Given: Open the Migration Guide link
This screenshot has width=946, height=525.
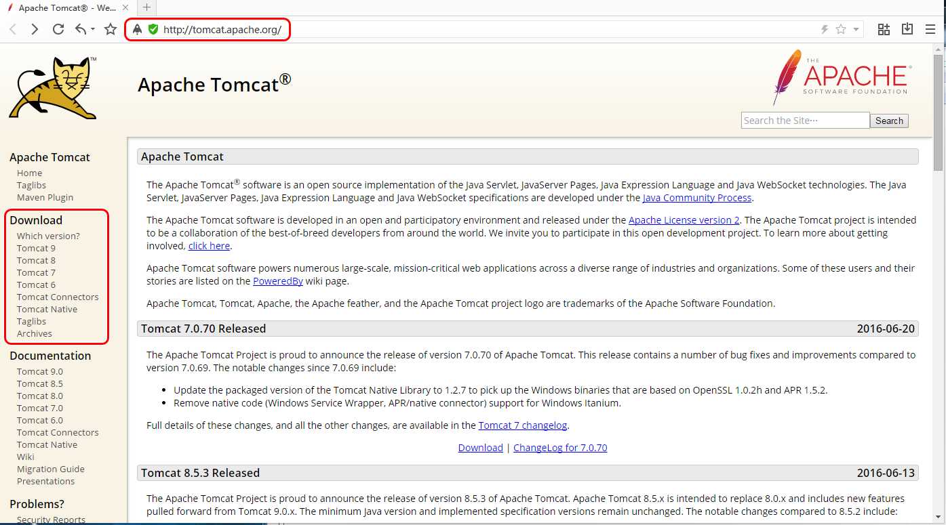Looking at the screenshot, I should [50, 469].
